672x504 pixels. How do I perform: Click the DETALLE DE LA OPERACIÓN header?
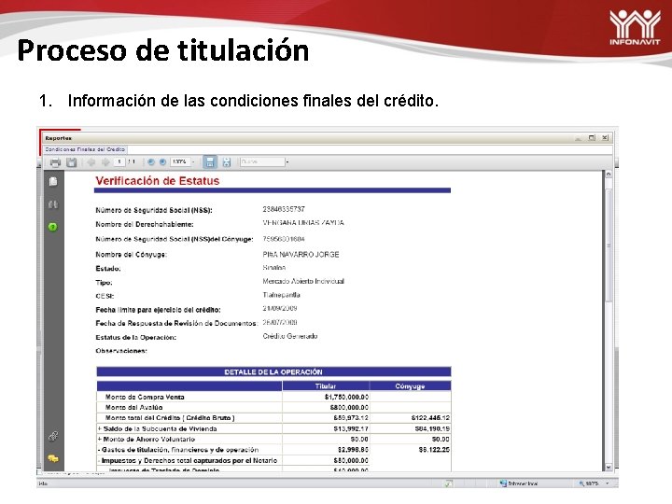tap(273, 372)
